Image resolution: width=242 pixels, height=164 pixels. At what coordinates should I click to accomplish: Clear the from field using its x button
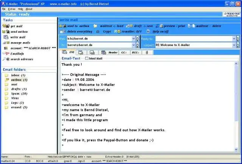[137, 40]
